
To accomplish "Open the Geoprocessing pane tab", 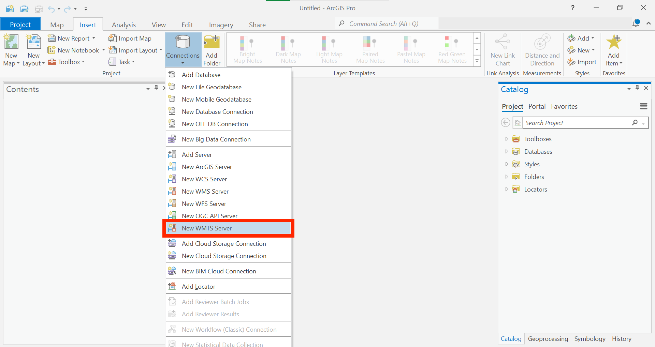I will coord(548,339).
